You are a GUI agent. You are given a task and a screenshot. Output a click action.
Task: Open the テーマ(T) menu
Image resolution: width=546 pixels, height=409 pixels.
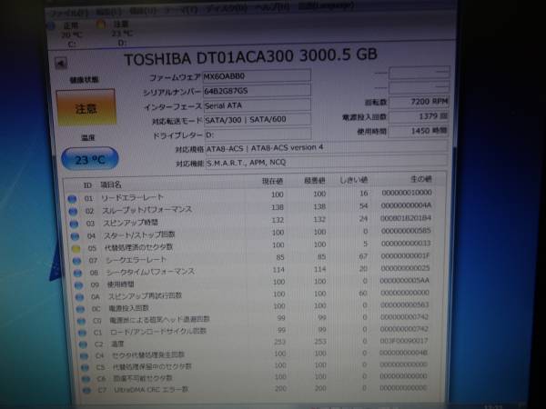tap(181, 10)
